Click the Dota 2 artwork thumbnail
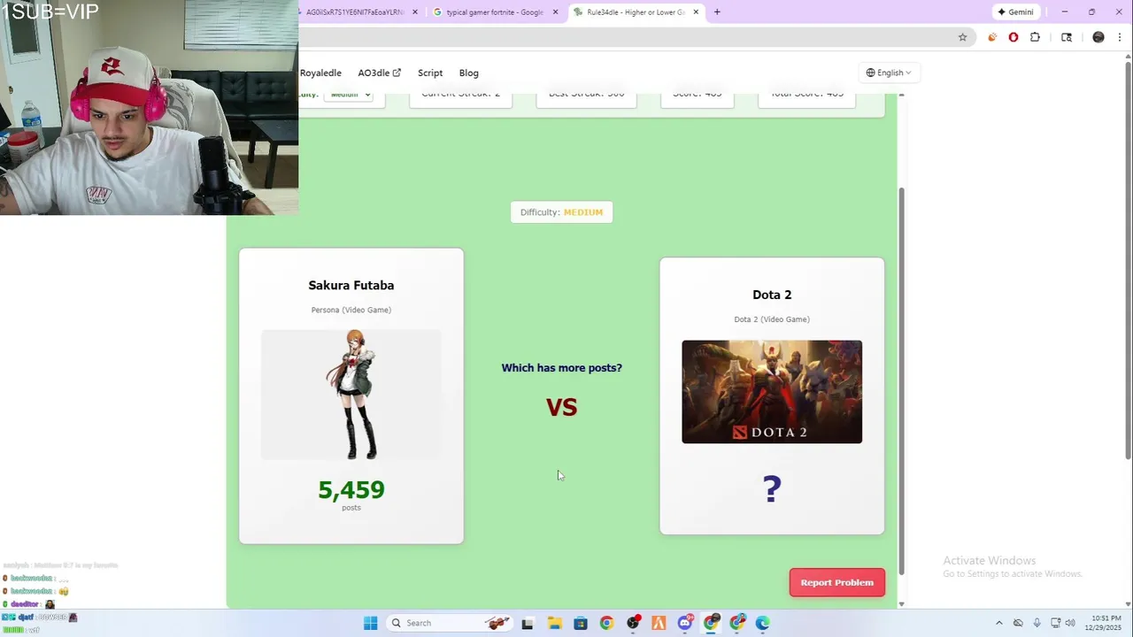1133x637 pixels. pyautogui.click(x=772, y=392)
